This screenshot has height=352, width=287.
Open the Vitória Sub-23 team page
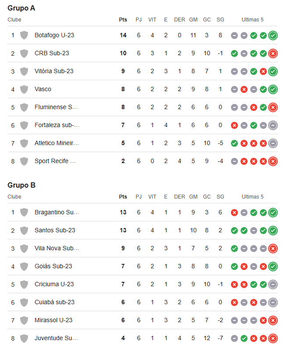click(54, 71)
